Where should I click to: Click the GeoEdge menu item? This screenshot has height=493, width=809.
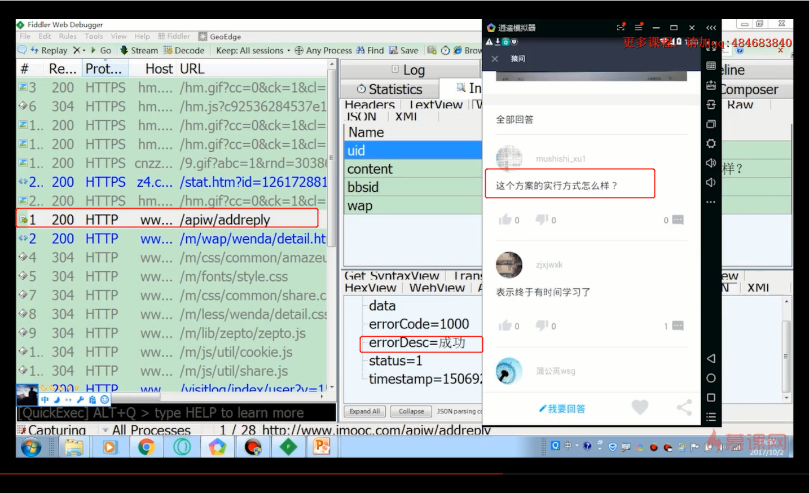pyautogui.click(x=219, y=37)
